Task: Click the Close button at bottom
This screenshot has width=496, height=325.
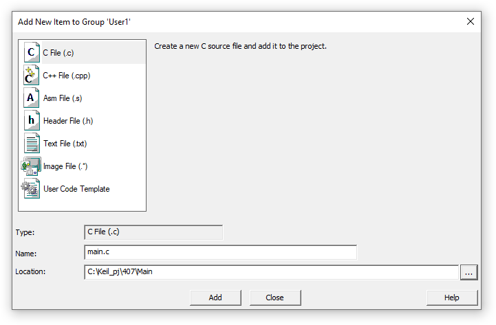Action: (275, 298)
